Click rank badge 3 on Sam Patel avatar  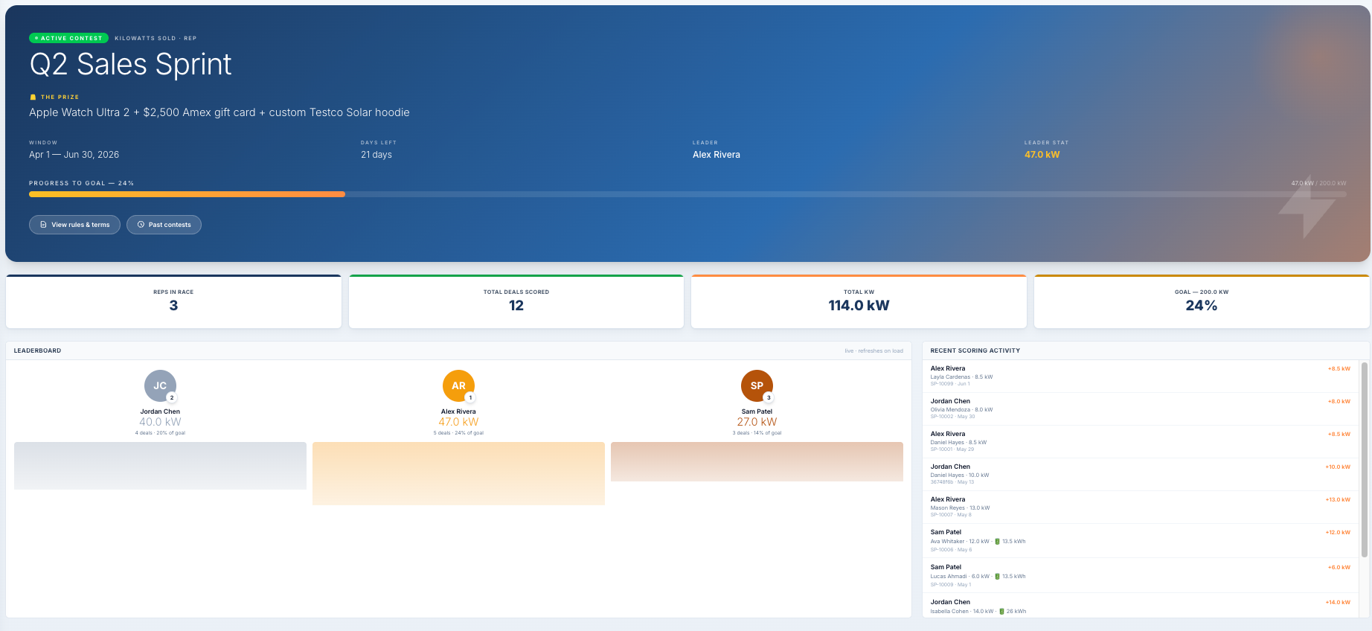(x=769, y=397)
